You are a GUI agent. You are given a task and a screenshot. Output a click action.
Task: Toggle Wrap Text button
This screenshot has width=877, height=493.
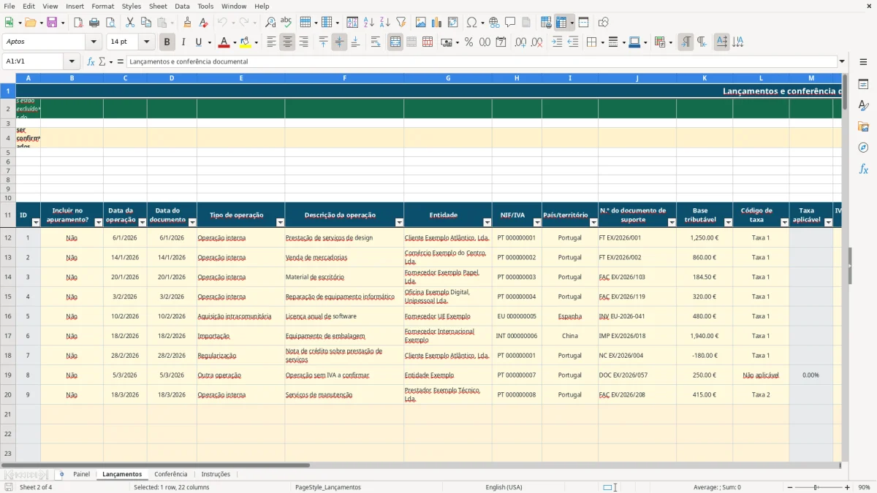coord(376,42)
